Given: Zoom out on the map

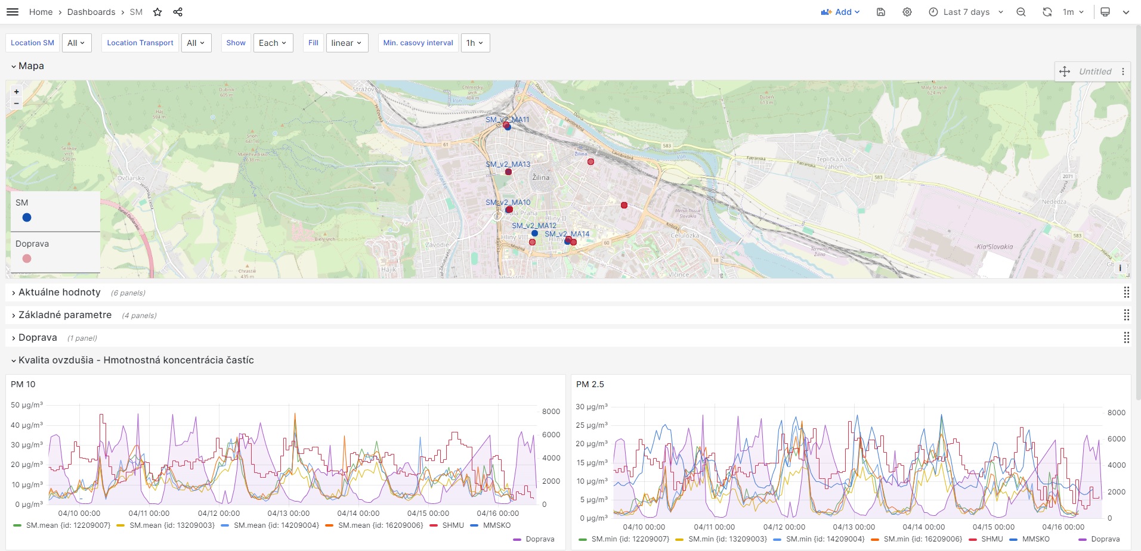Looking at the screenshot, I should (17, 104).
